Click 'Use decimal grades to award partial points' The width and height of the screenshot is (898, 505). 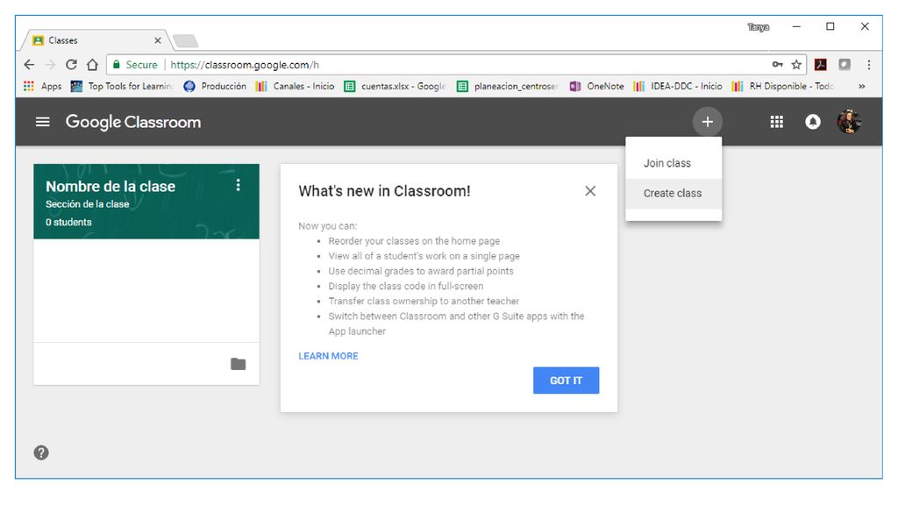[421, 271]
